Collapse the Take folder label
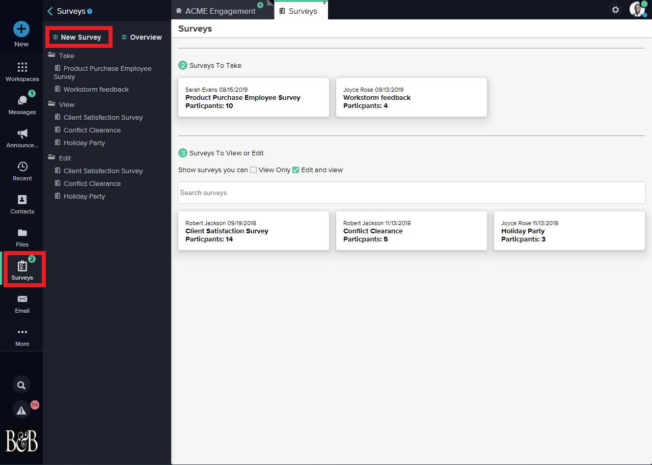Screen dimensions: 652x465 pyautogui.click(x=67, y=56)
